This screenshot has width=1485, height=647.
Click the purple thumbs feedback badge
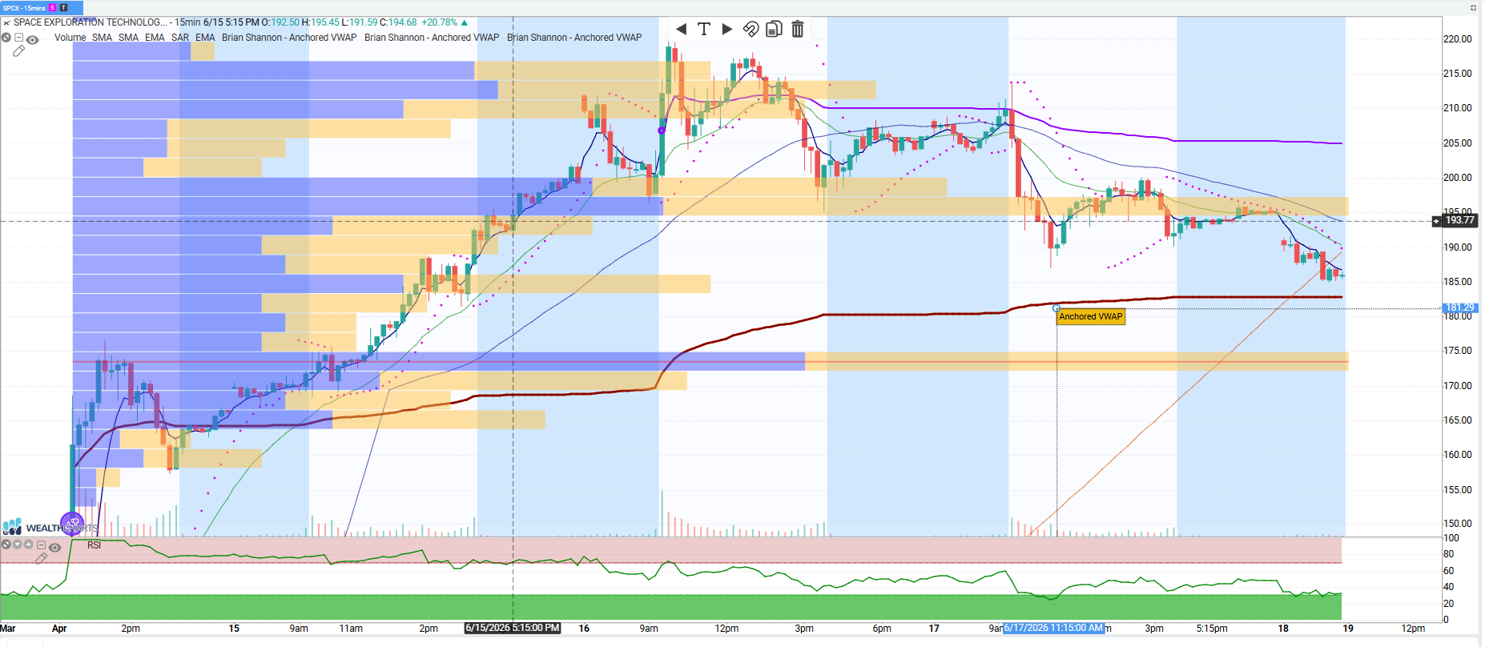[x=72, y=524]
